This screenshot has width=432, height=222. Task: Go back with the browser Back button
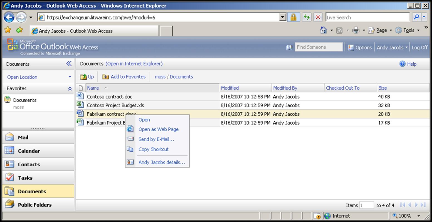click(9, 17)
